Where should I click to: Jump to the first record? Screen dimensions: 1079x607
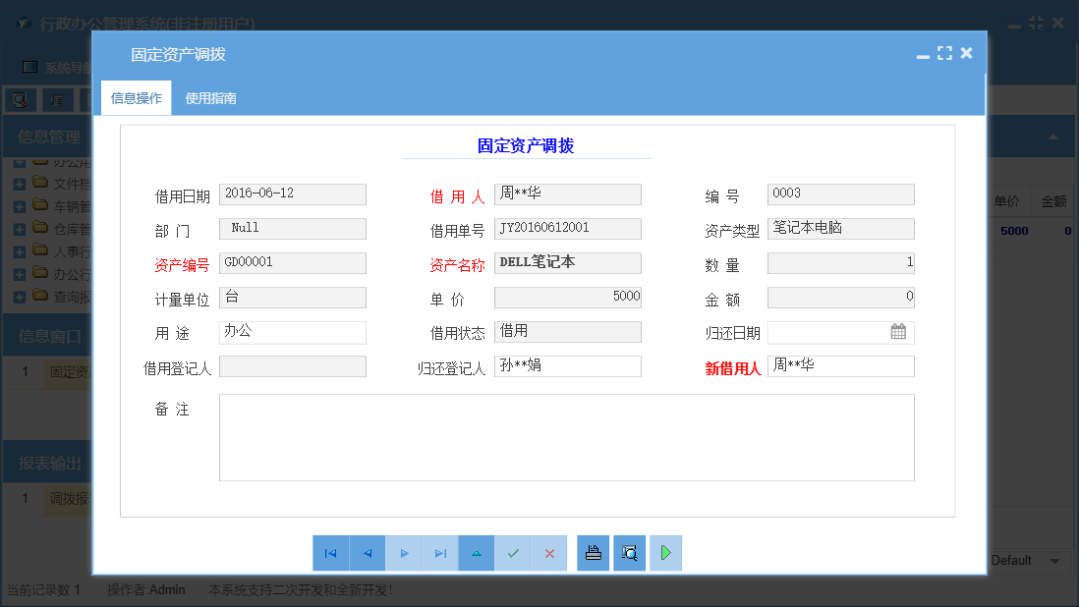[x=331, y=553]
